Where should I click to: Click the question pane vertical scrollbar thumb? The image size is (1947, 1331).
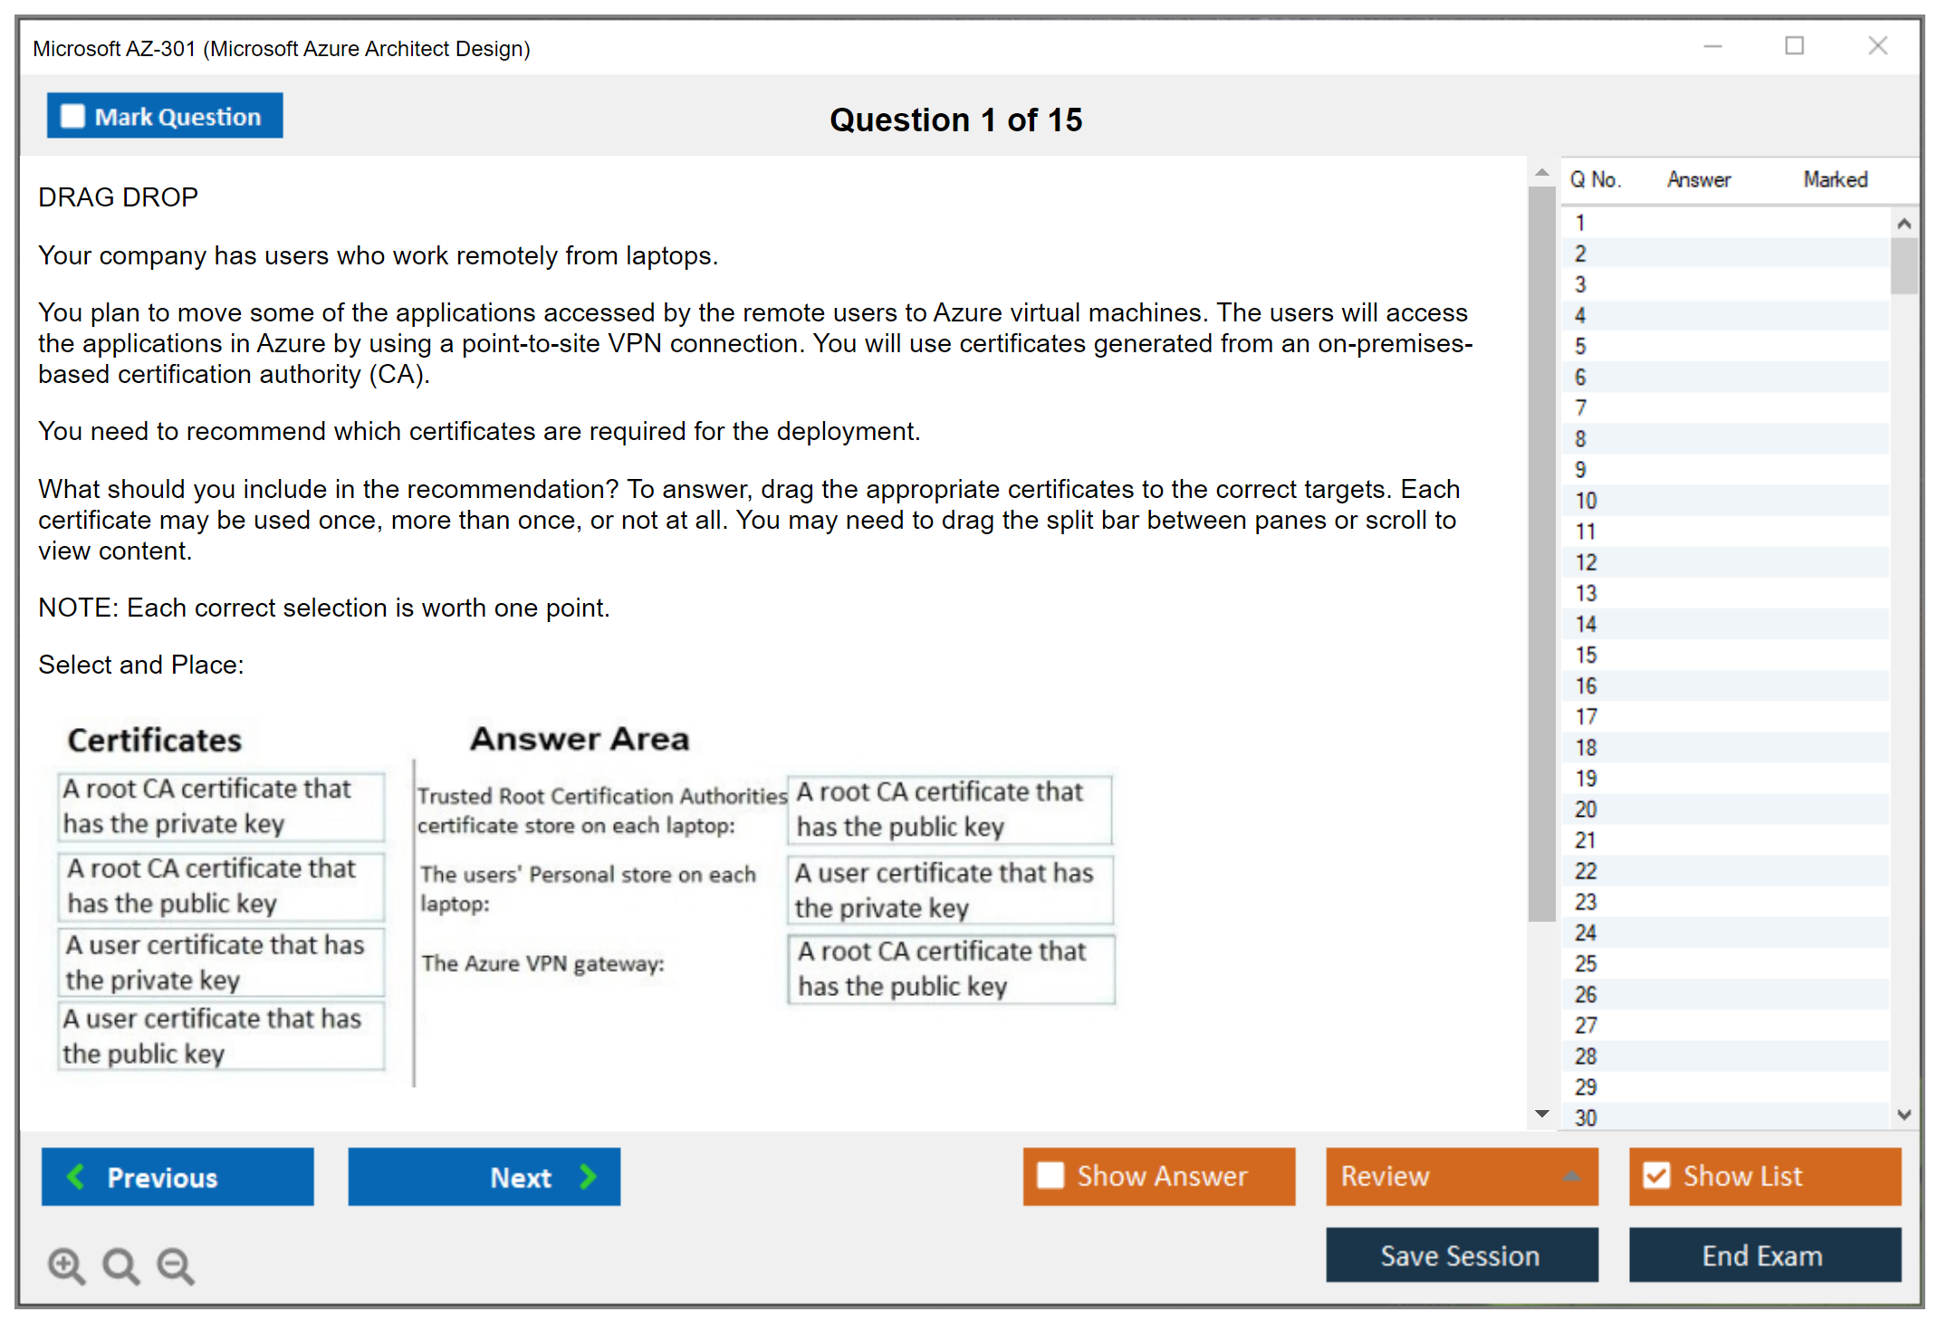point(1541,552)
